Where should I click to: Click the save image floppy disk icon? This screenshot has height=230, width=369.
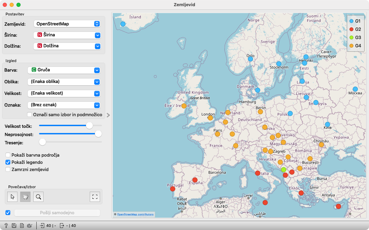[x=14, y=226]
